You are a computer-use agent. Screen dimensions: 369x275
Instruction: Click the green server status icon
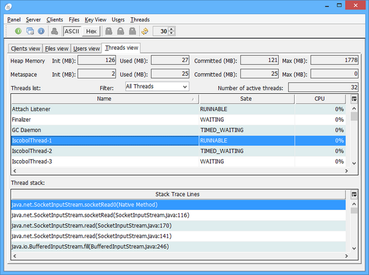[x=18, y=31]
